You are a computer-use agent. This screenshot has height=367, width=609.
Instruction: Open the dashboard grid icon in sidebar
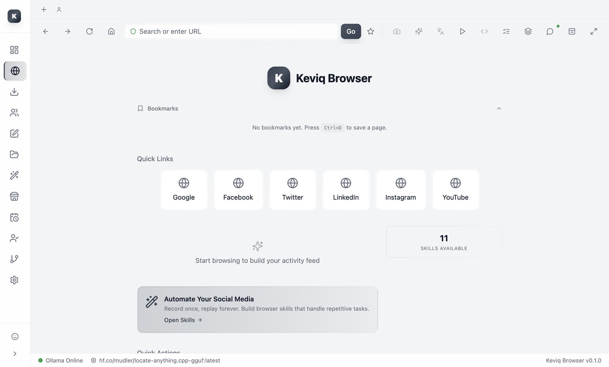[x=14, y=50]
